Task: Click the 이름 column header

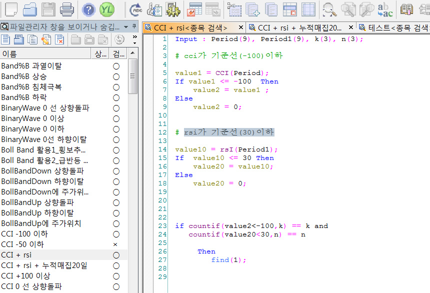Action: (45, 53)
